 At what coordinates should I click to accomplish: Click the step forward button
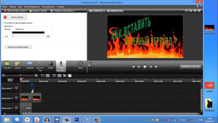(x=151, y=67)
